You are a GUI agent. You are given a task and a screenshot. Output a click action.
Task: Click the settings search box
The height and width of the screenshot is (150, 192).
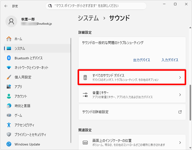[x=96, y=6]
